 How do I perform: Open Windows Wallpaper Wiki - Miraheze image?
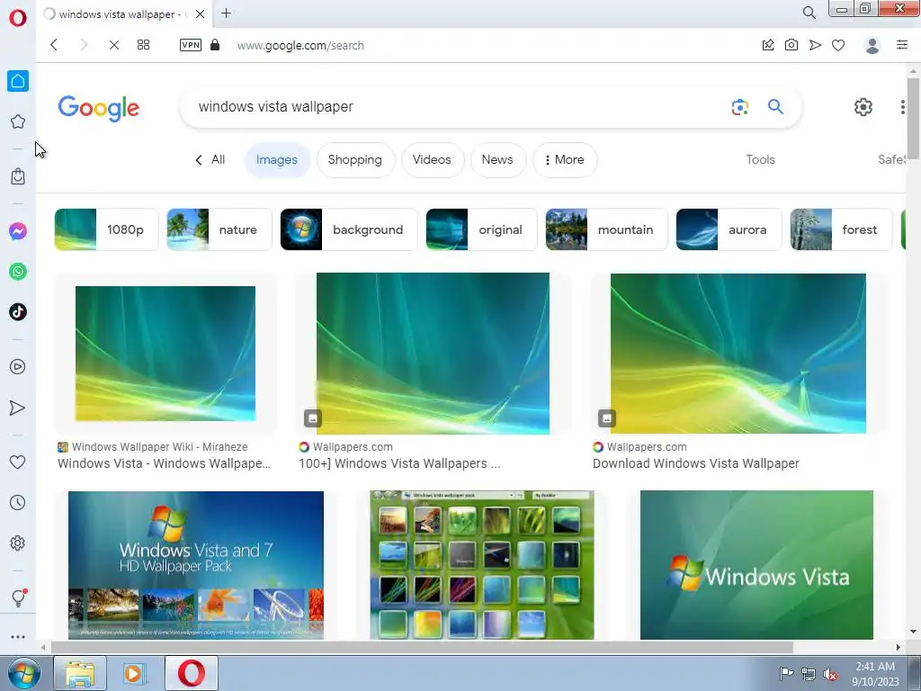[165, 353]
